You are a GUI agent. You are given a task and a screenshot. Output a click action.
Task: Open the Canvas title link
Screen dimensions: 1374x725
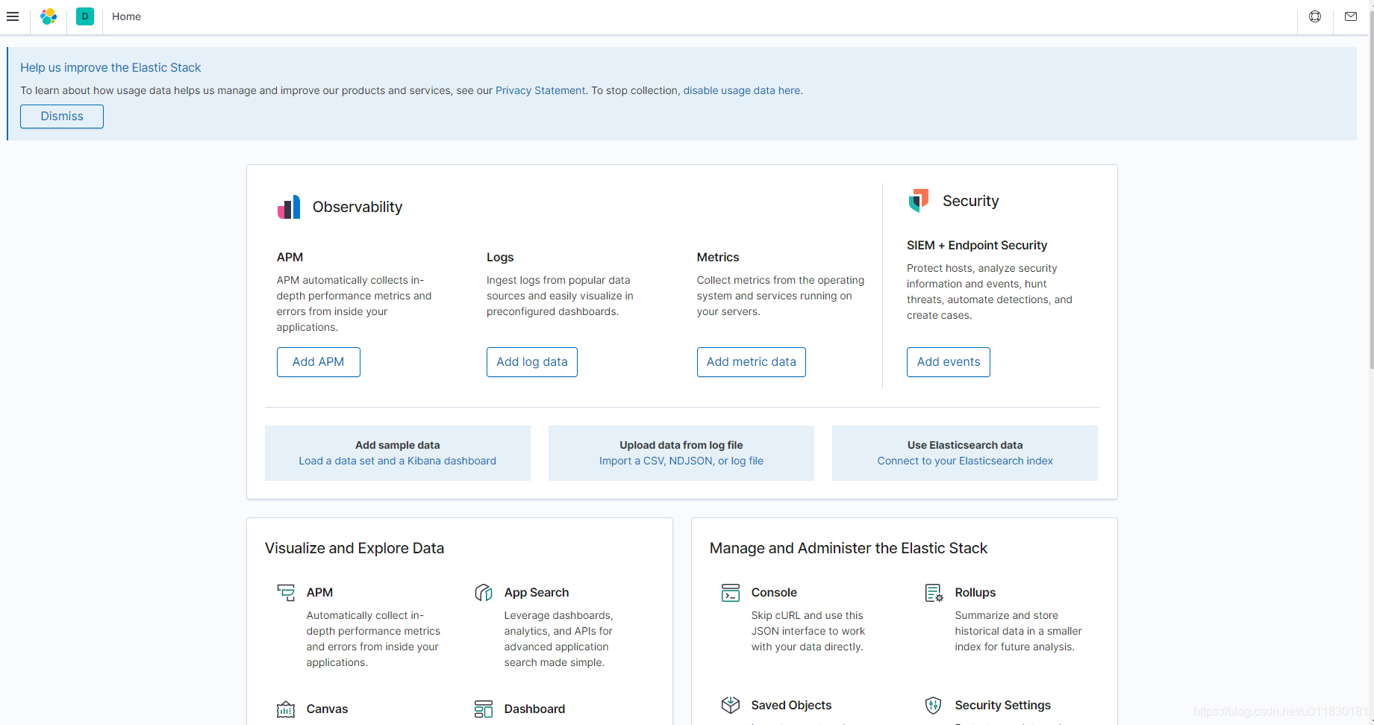click(327, 709)
